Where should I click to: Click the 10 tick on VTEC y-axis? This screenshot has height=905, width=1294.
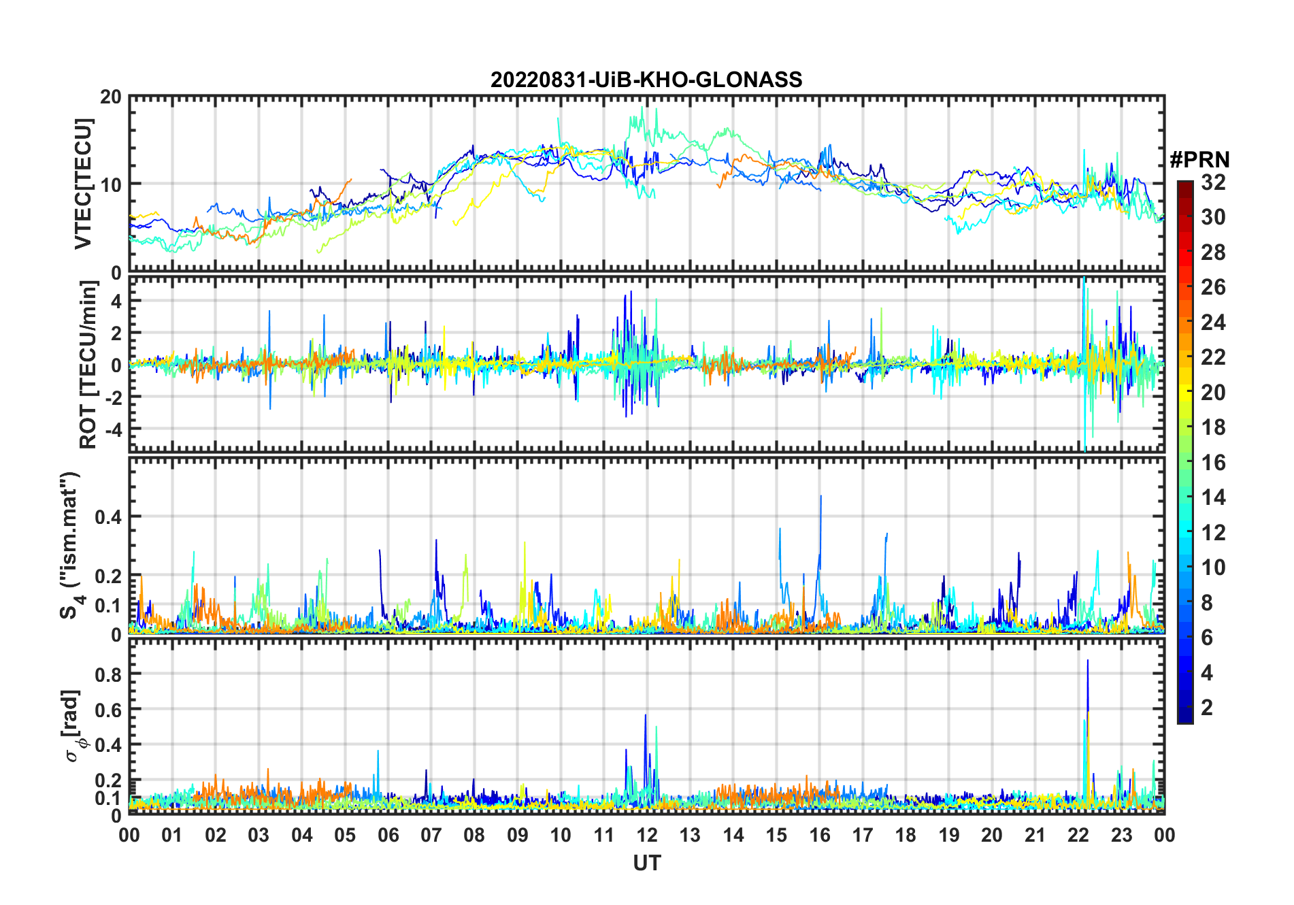coord(111,184)
